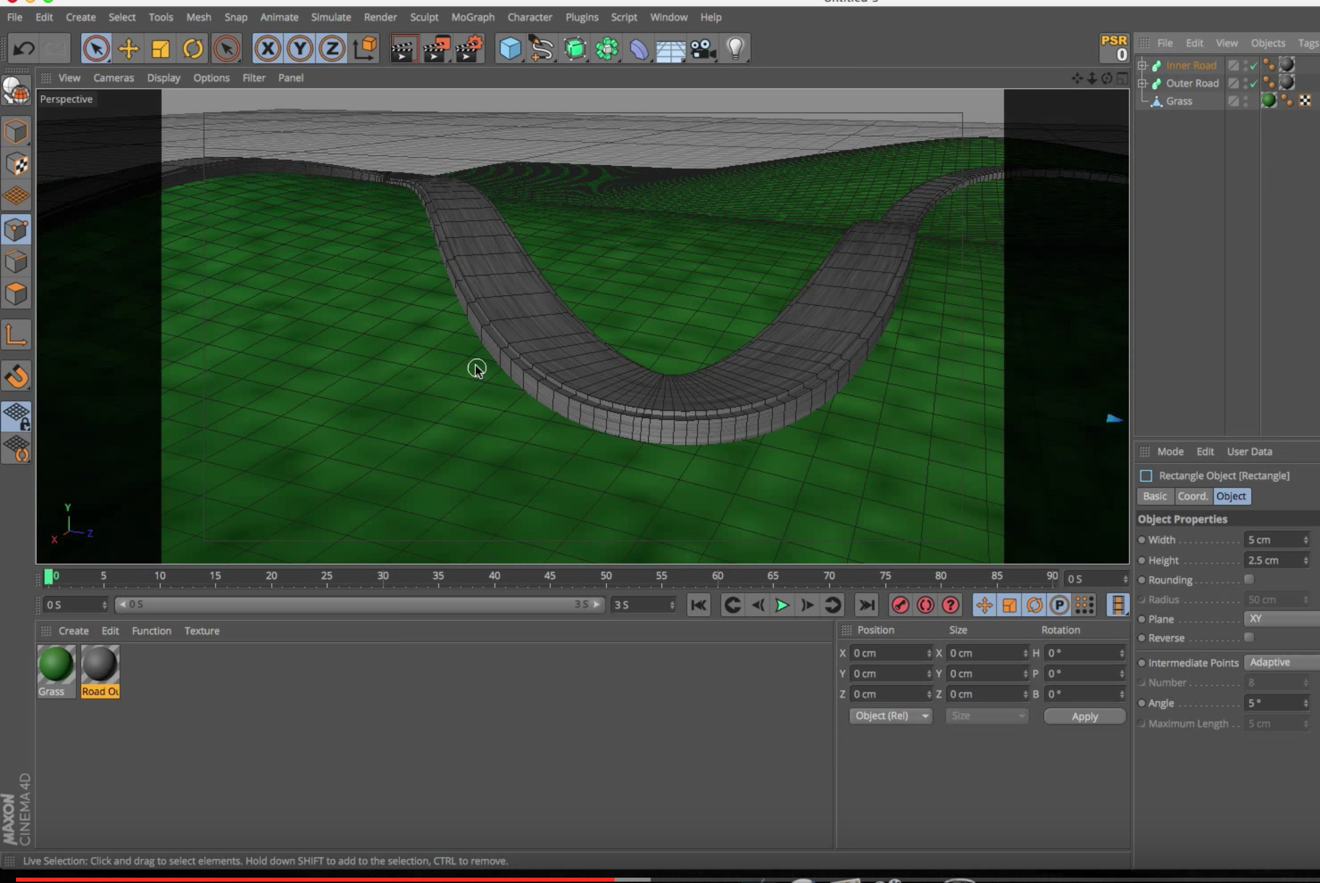This screenshot has height=883, width=1320.
Task: Switch to the Coord. tab
Action: point(1193,496)
